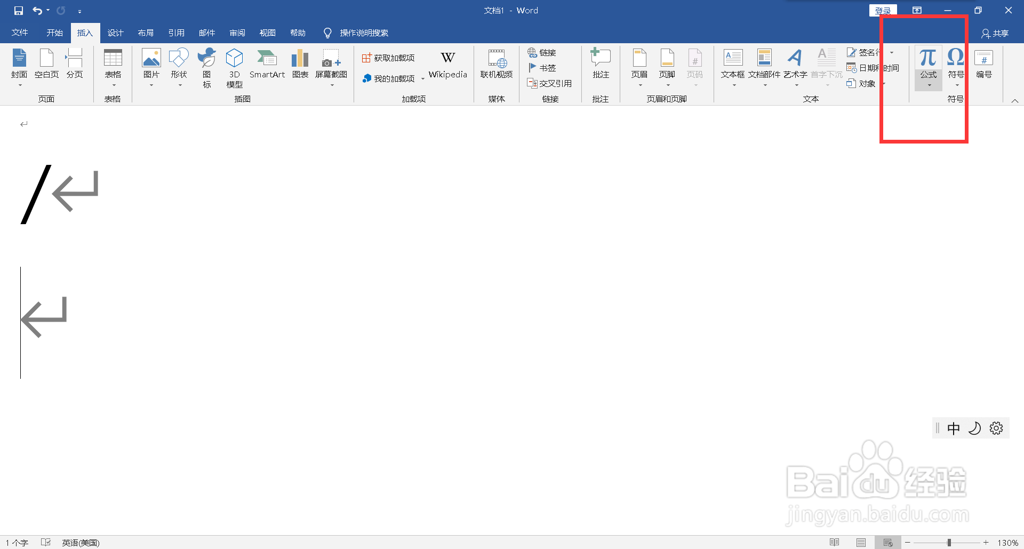Image resolution: width=1024 pixels, height=549 pixels.
Task: Insert a hyperlink (链接)
Action: 542,52
